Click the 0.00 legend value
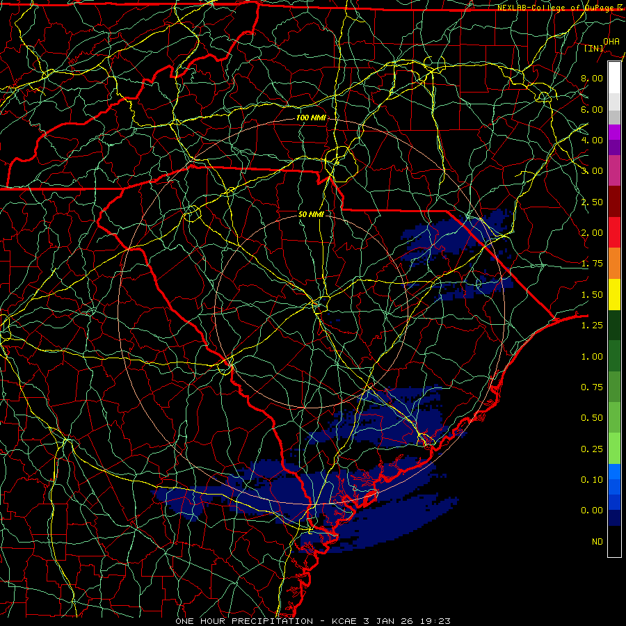Viewport: 626px width, 626px height. 592,511
